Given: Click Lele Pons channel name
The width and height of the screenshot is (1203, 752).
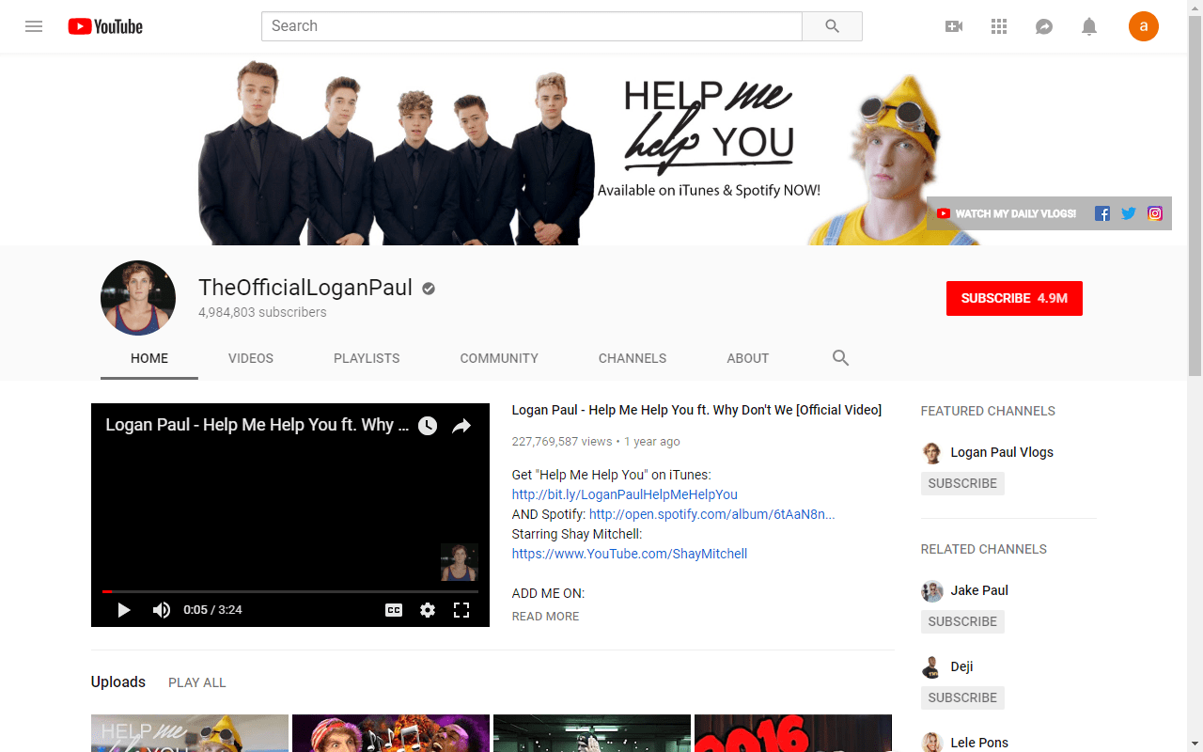Looking at the screenshot, I should (979, 743).
